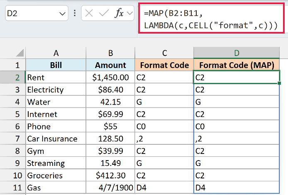Screen dimensions: 288x195
Task: Select the Streaming cell
Action: point(56,163)
